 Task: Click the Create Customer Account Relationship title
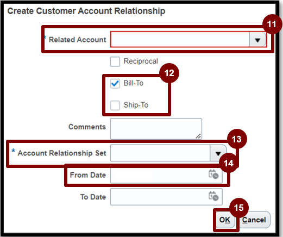click(x=86, y=11)
